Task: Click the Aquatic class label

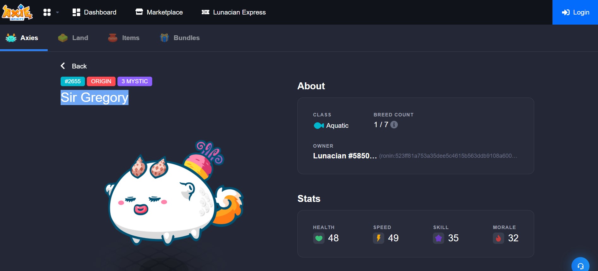Action: click(337, 126)
